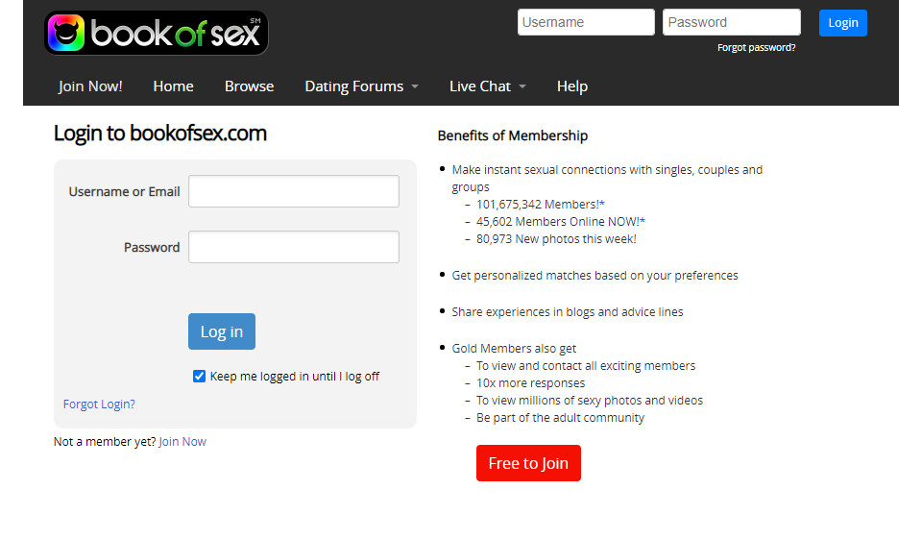Click the Join Now link below form
This screenshot has width=922, height=539.
(x=182, y=442)
